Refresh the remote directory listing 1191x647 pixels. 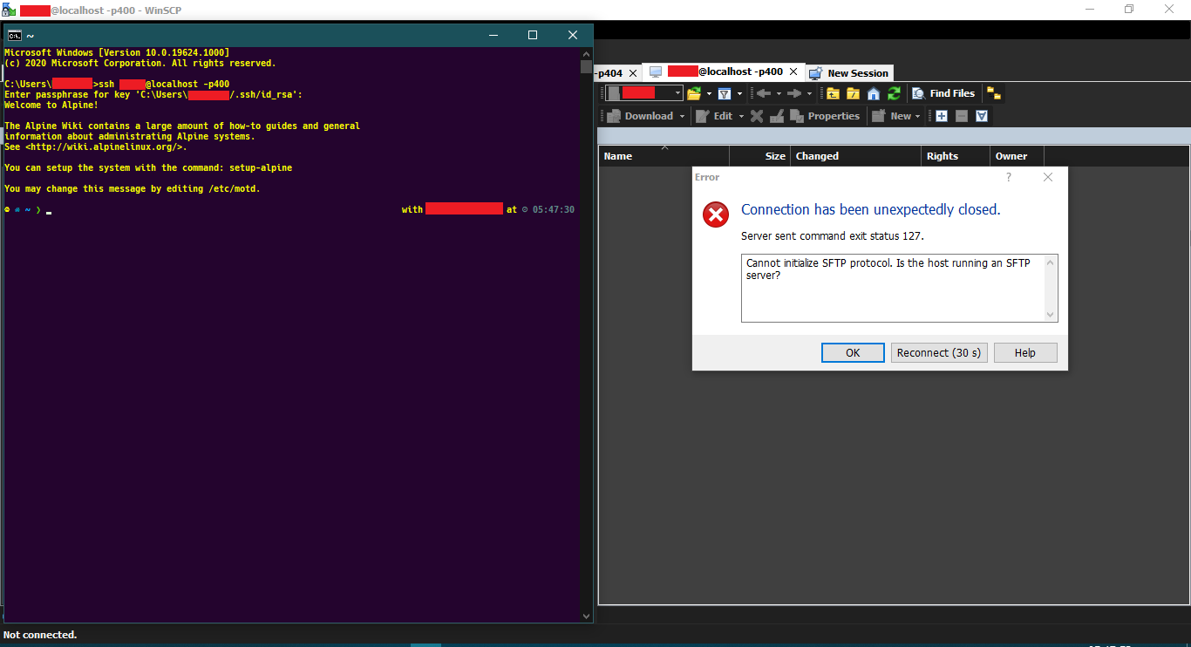pos(894,93)
